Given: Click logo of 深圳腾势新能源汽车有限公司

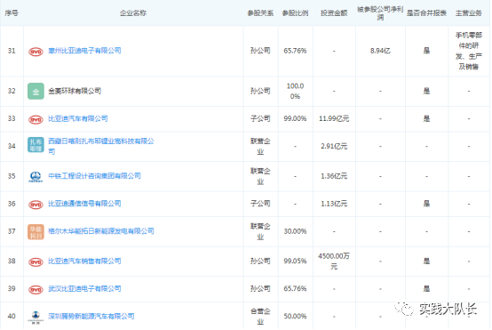Looking at the screenshot, I should tap(36, 317).
